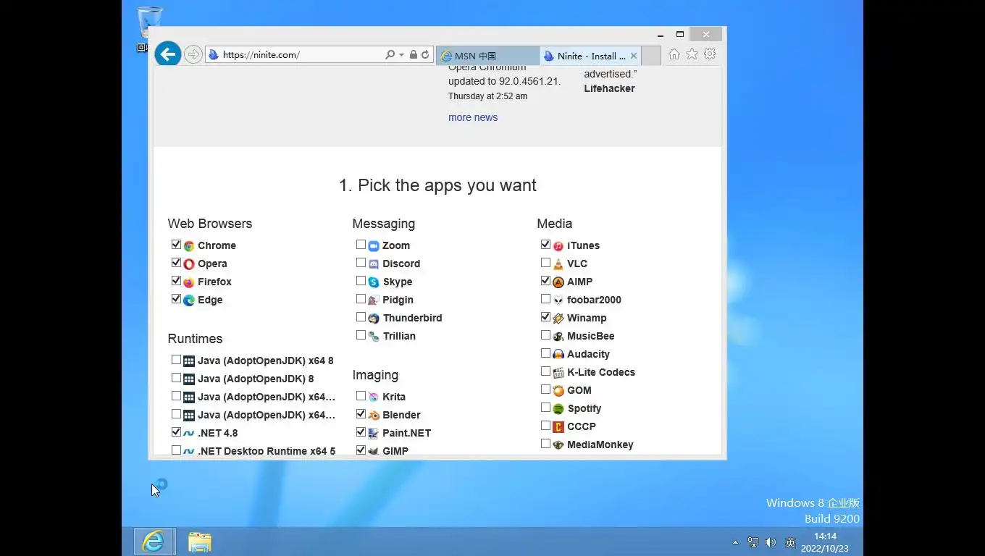Click the Trillian app icon
985x556 pixels.
pyautogui.click(x=374, y=337)
